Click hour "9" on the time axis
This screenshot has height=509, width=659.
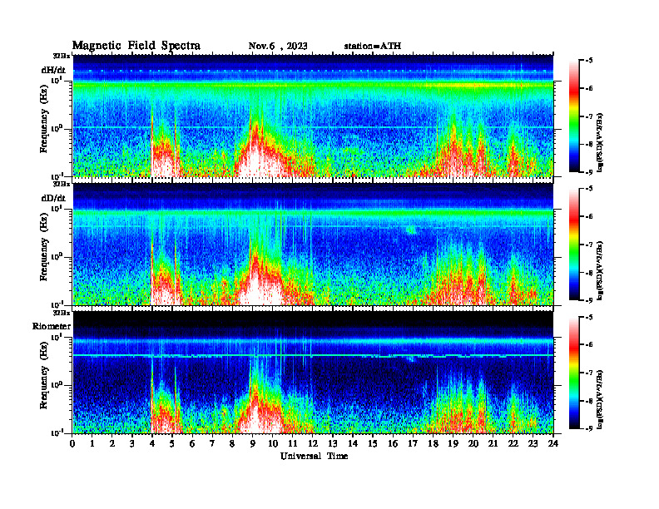coord(252,444)
